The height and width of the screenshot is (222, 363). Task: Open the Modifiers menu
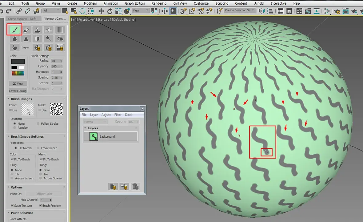click(x=90, y=3)
